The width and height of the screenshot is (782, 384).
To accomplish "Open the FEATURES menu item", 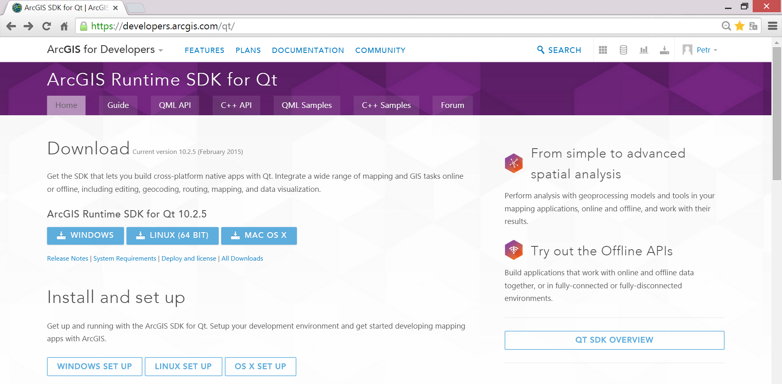I will tap(204, 50).
